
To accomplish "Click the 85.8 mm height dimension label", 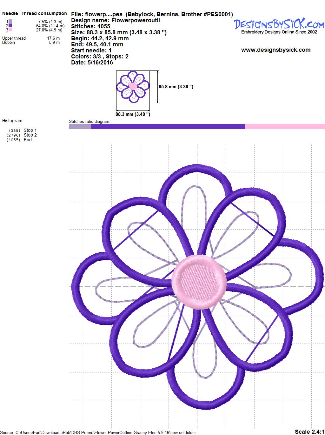I will coord(176,87).
